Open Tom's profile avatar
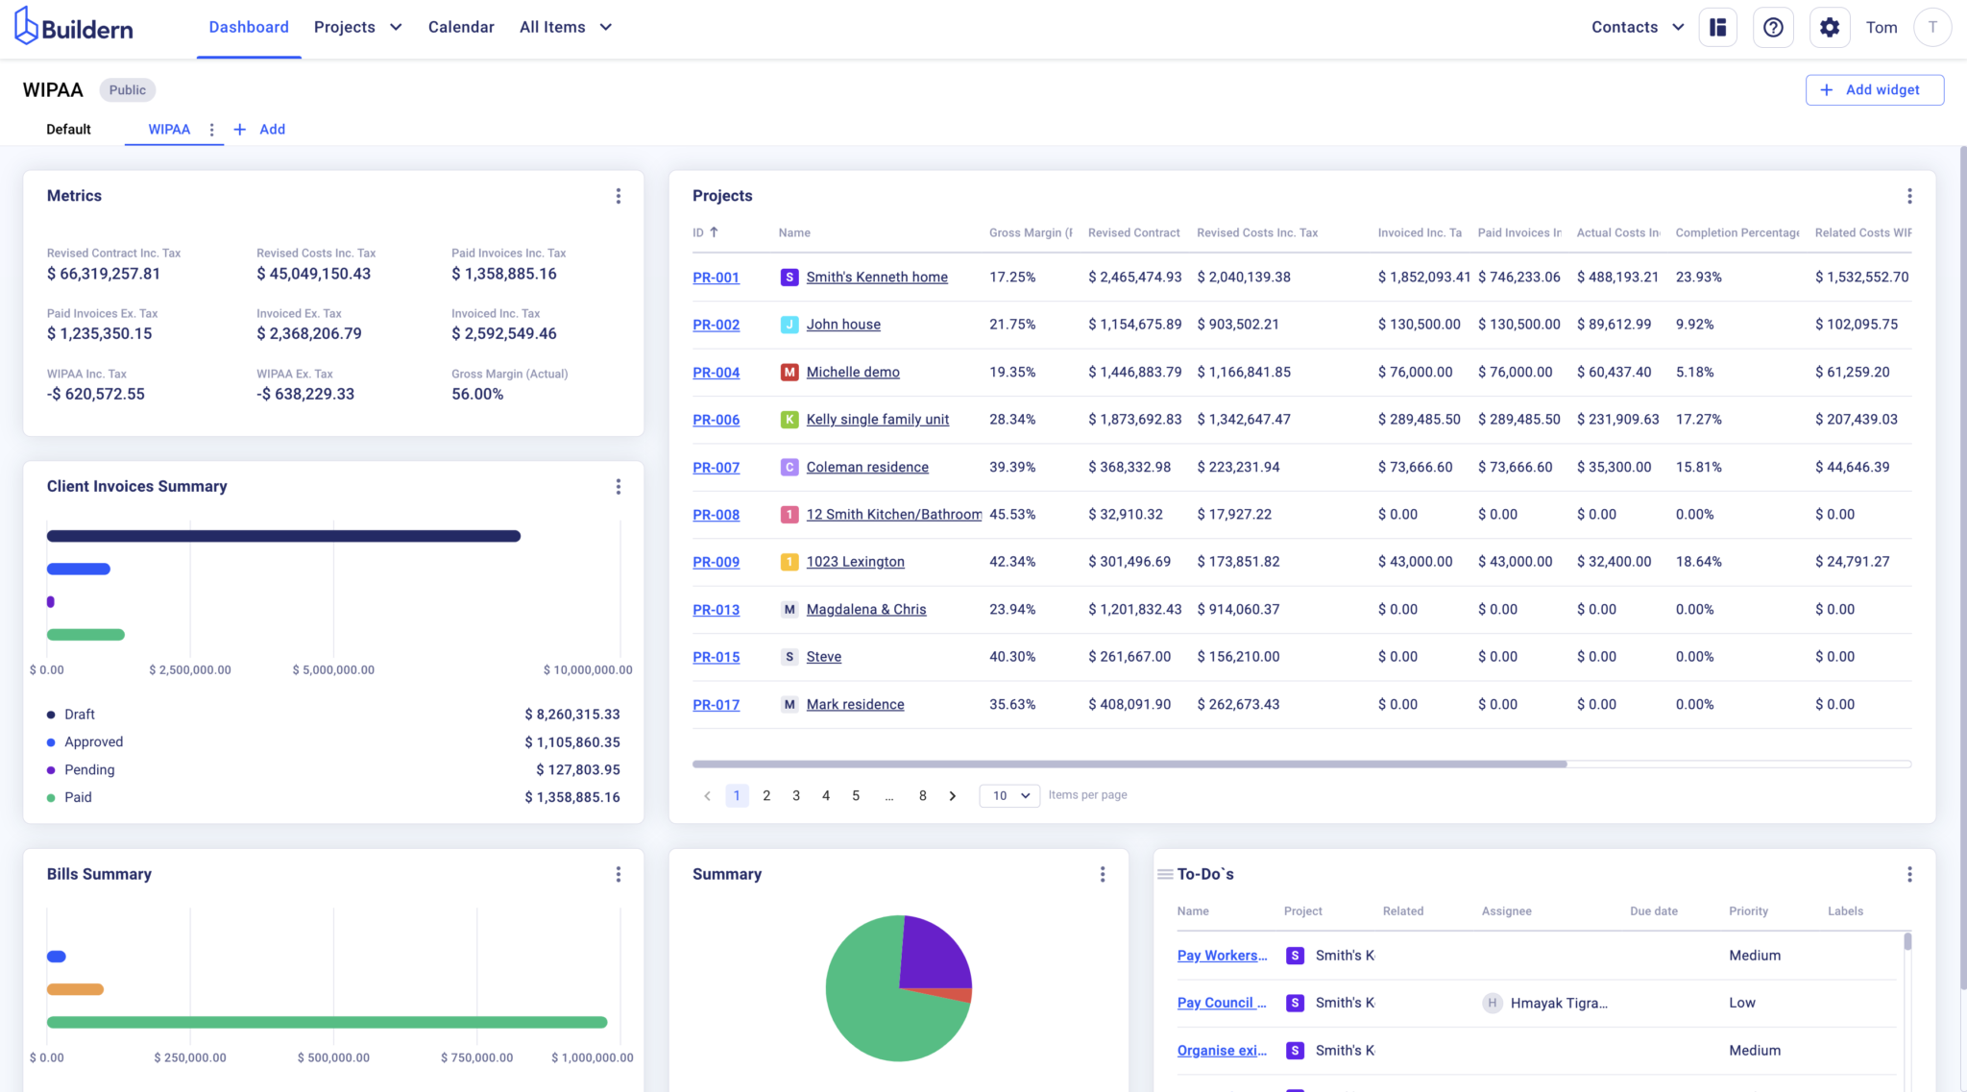 pos(1932,27)
